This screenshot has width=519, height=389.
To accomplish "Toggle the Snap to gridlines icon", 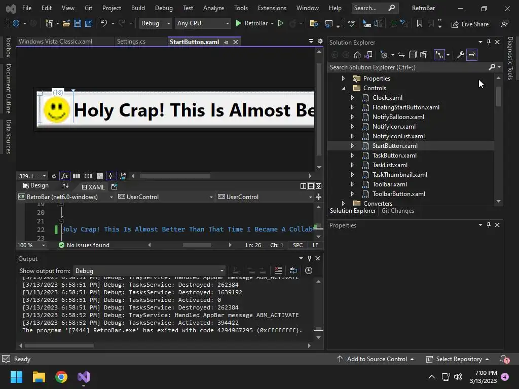I will point(88,176).
